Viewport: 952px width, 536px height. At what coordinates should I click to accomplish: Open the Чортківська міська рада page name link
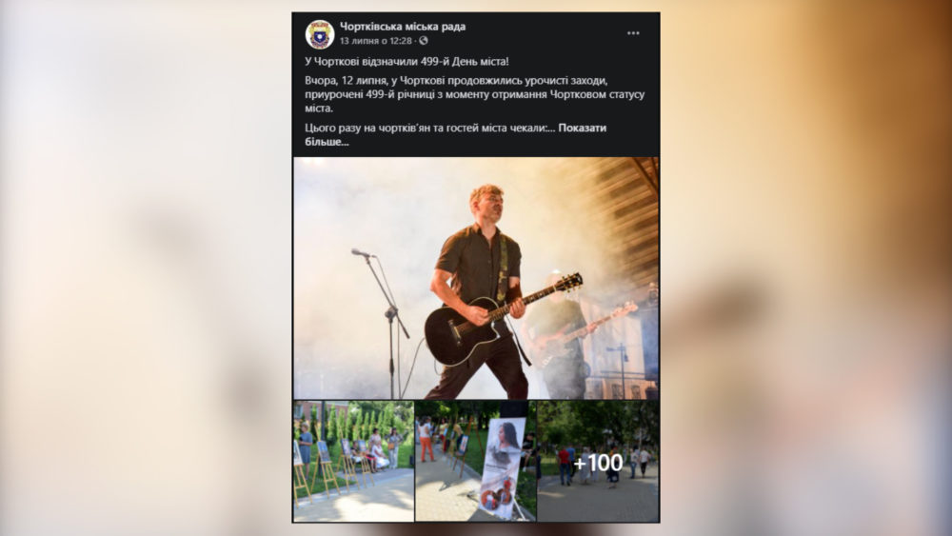click(x=403, y=26)
